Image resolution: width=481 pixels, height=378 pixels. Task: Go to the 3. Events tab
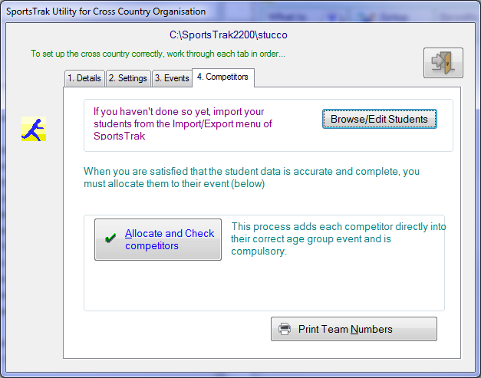[172, 78]
